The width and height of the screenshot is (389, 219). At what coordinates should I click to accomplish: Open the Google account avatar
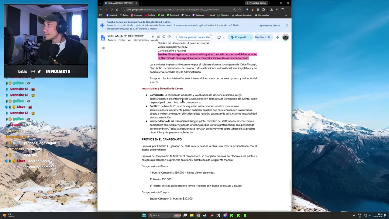285,37
